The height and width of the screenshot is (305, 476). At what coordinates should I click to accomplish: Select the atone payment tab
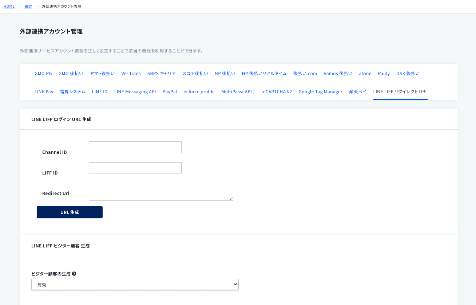365,73
